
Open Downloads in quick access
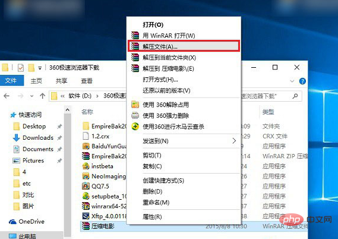click(x=38, y=137)
